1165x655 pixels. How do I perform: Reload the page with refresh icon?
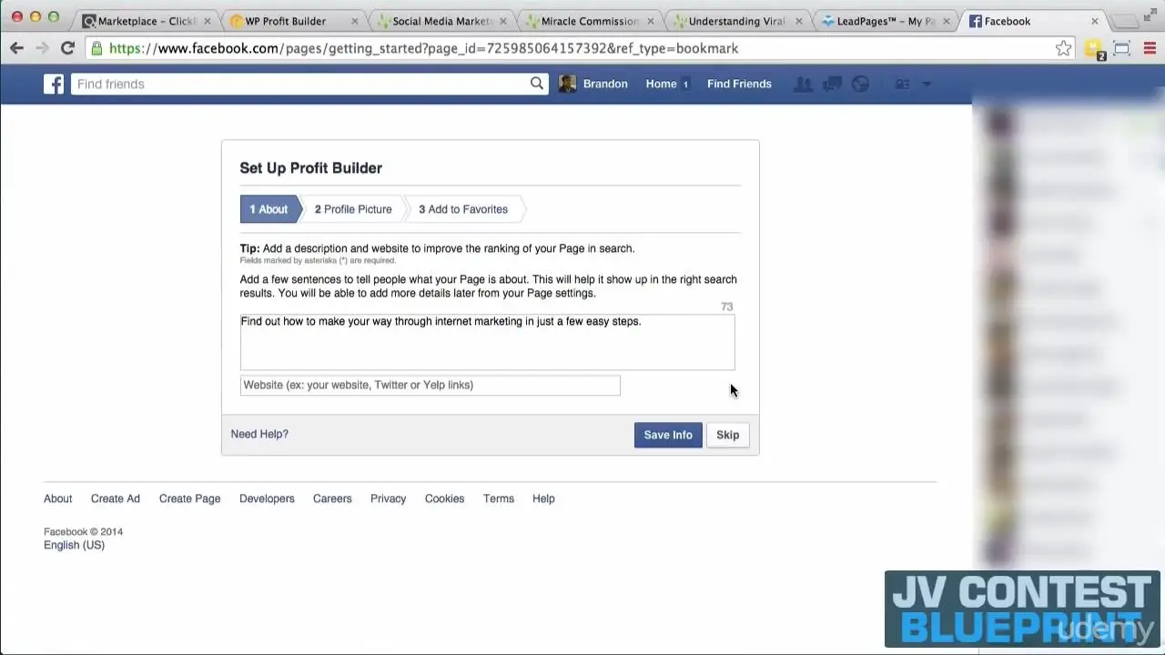pos(67,48)
